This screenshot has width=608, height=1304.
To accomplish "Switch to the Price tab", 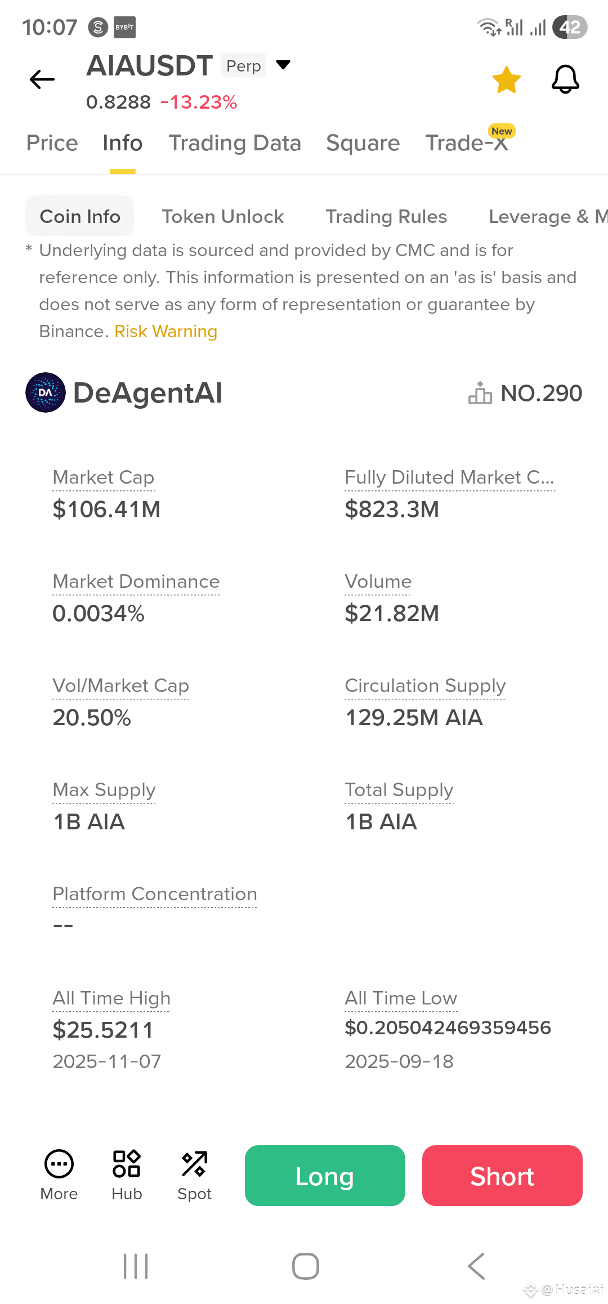I will pos(52,143).
